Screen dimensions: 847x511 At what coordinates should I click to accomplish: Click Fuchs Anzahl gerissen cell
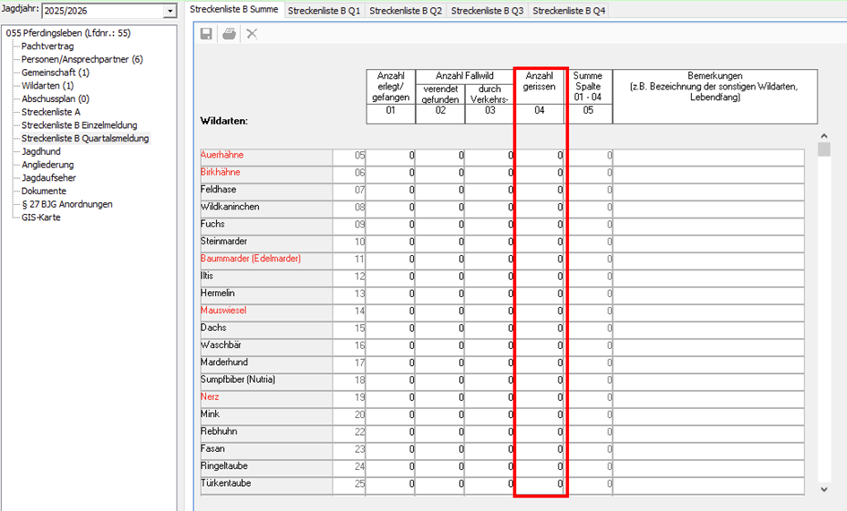540,225
